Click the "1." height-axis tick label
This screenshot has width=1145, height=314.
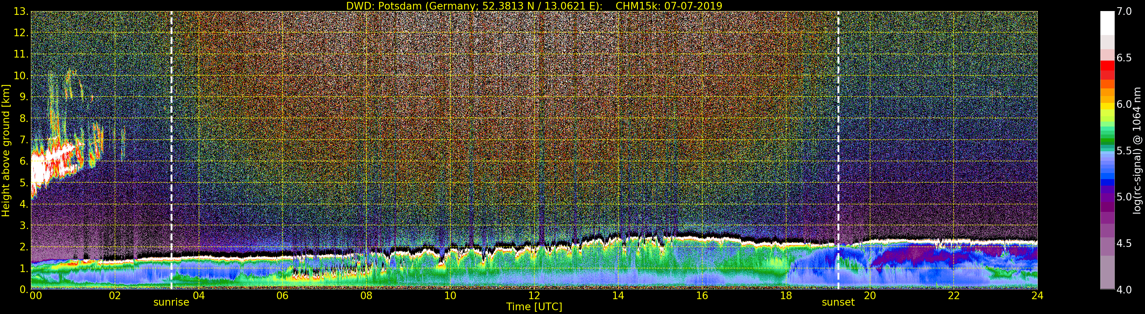pyautogui.click(x=24, y=269)
